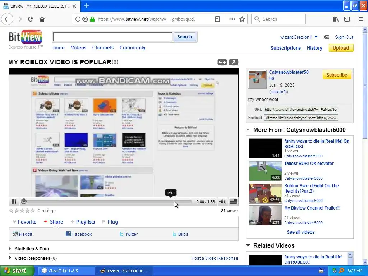The height and width of the screenshot is (276, 368).
Task: Open the Flag tab
Action: coord(110,222)
